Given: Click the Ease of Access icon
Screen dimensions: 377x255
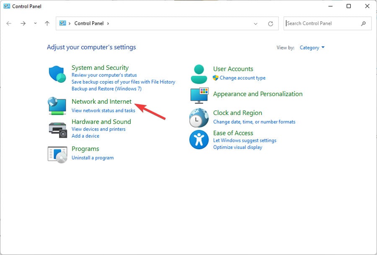Looking at the screenshot, I should point(199,140).
